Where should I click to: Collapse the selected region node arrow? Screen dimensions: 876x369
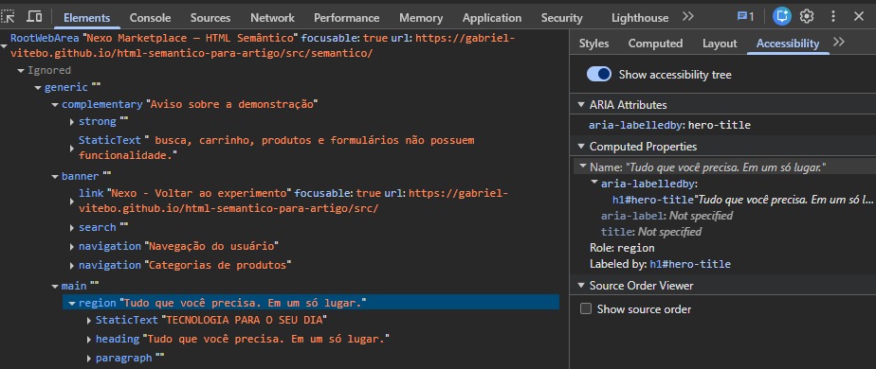click(x=72, y=303)
